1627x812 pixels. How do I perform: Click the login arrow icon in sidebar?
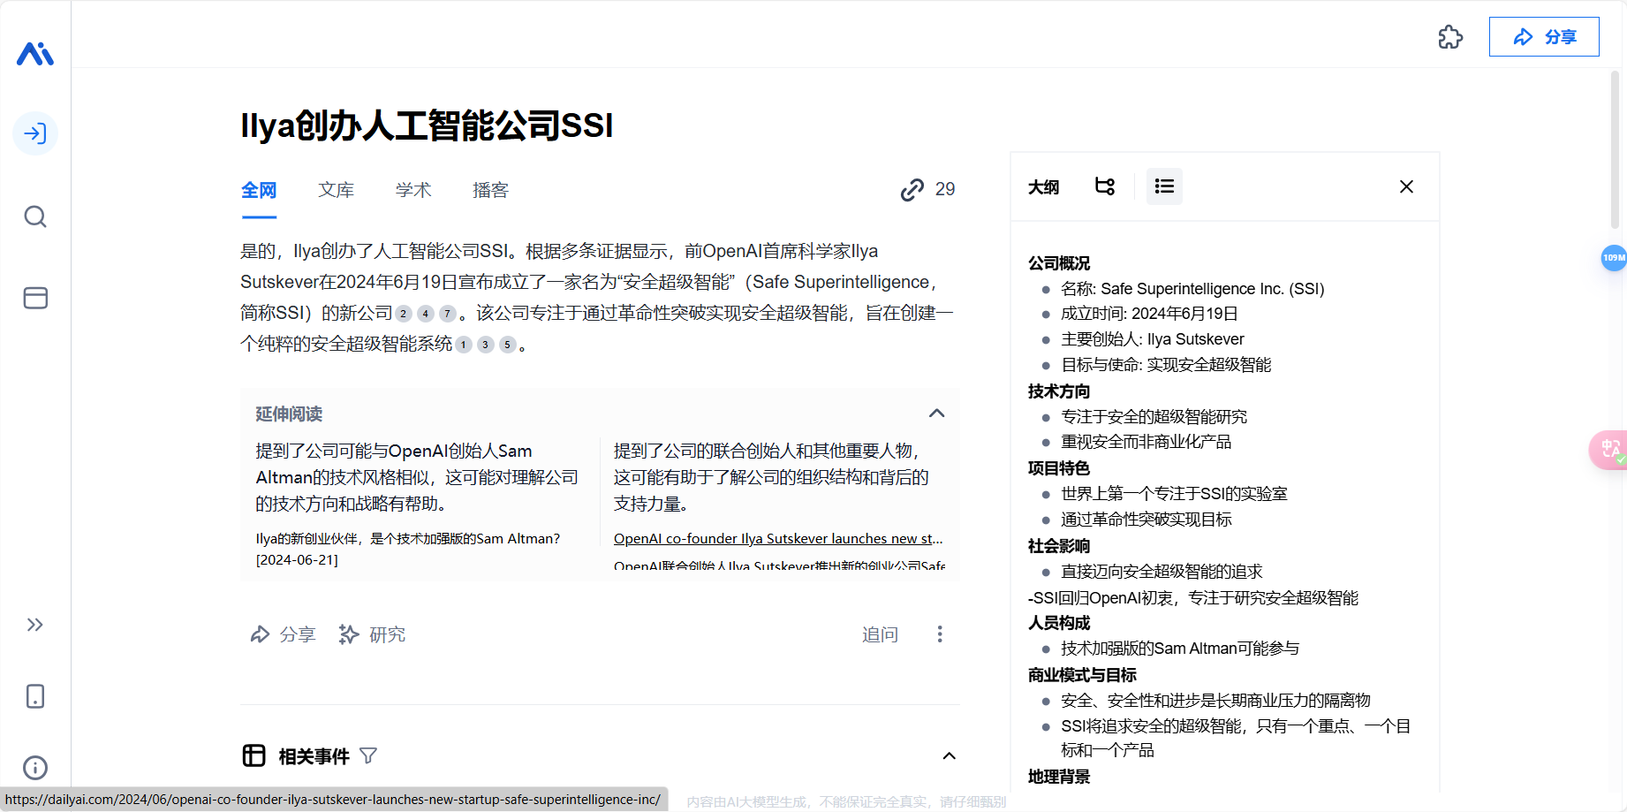pyautogui.click(x=35, y=133)
